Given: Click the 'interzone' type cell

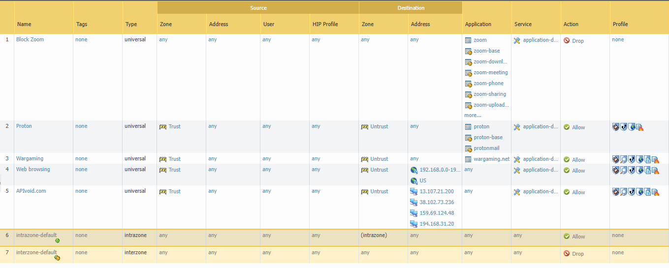Looking at the screenshot, I should [x=135, y=252].
